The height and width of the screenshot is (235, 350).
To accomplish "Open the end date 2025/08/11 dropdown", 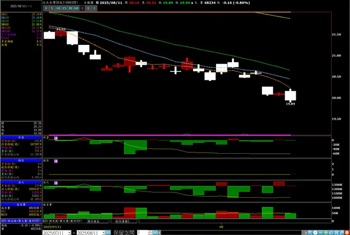I will click(x=104, y=233).
